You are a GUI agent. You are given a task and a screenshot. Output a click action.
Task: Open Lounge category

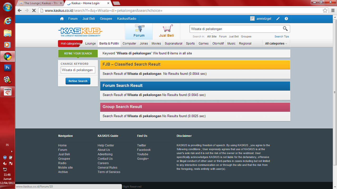pyautogui.click(x=91, y=44)
